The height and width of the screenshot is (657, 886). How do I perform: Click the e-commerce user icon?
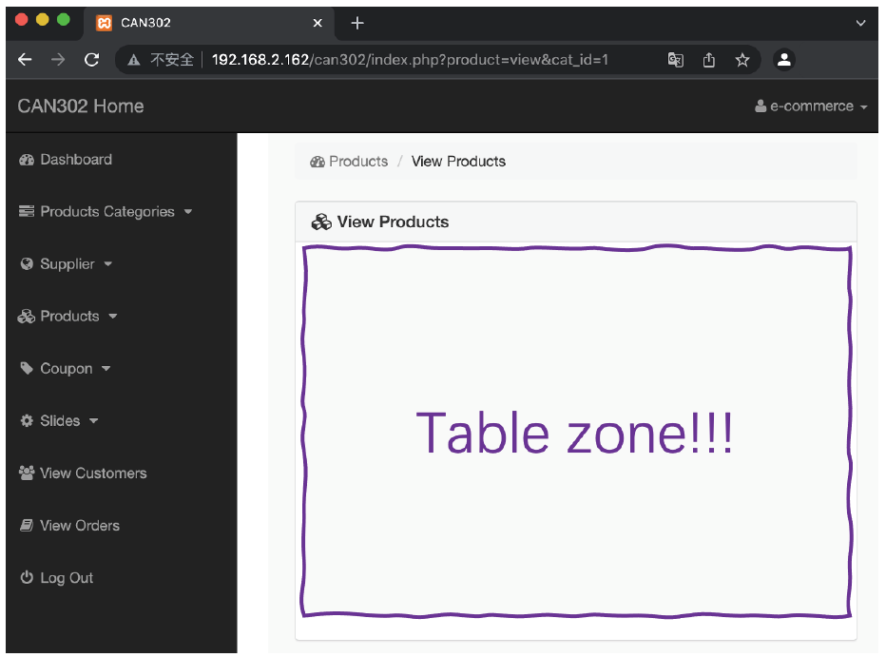pyautogui.click(x=761, y=106)
